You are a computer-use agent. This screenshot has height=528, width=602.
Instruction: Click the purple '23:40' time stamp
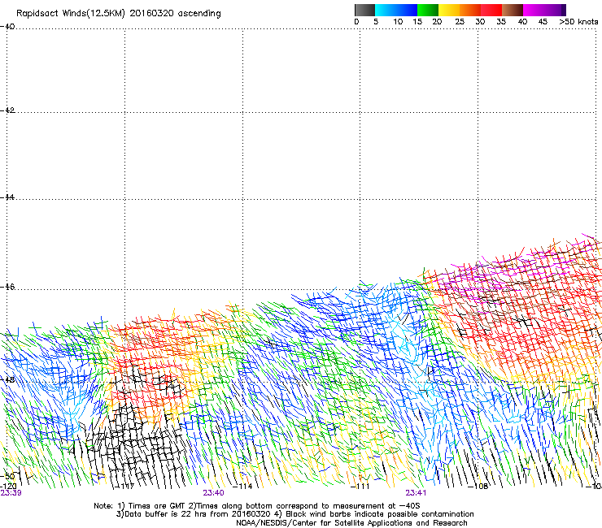pyautogui.click(x=213, y=493)
